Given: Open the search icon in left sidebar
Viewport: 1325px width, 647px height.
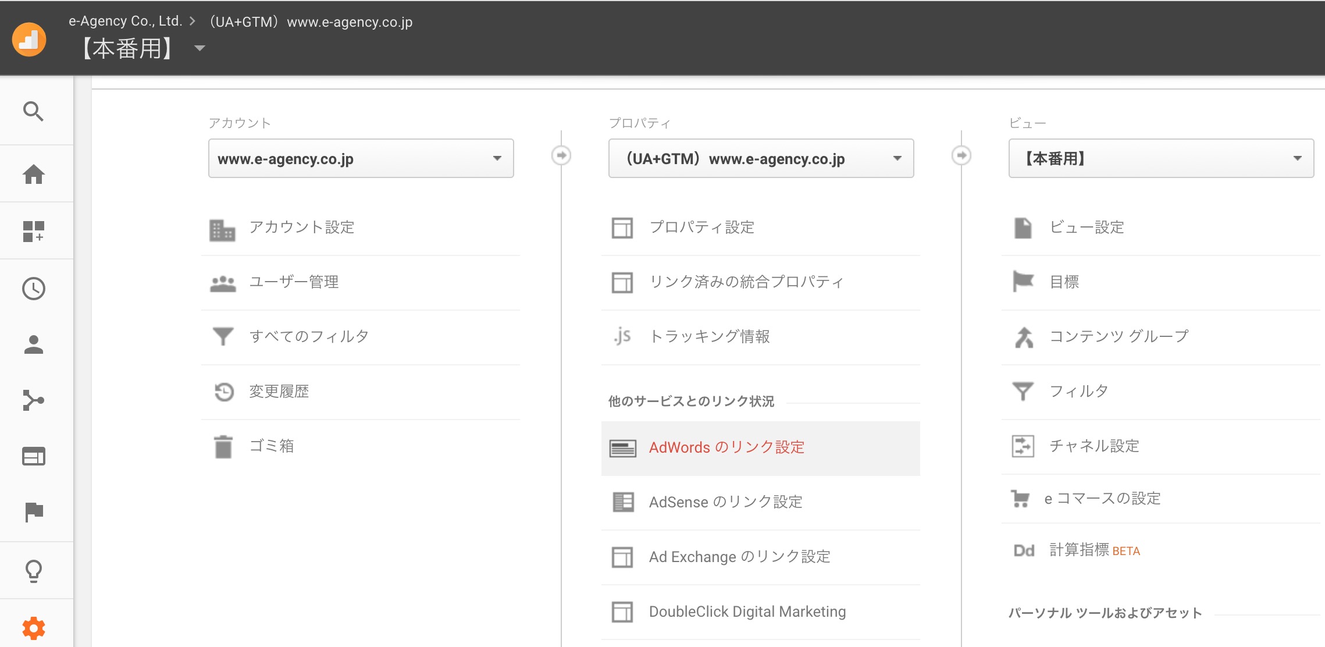Looking at the screenshot, I should click(x=33, y=111).
